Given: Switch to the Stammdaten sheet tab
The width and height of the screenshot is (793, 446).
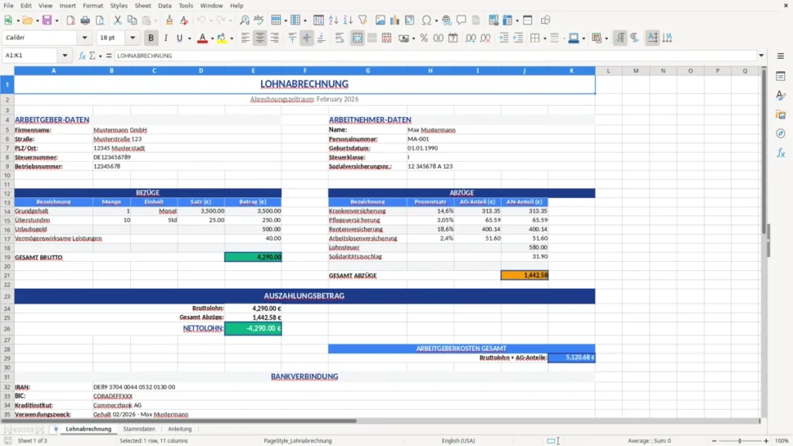Looking at the screenshot, I should (x=139, y=429).
